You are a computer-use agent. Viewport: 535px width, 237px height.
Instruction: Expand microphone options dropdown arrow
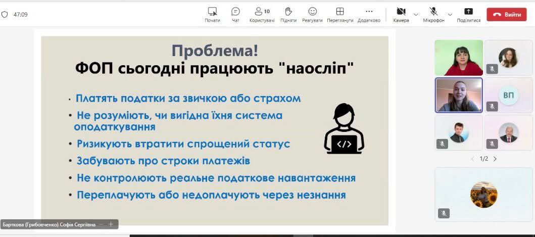coord(450,14)
